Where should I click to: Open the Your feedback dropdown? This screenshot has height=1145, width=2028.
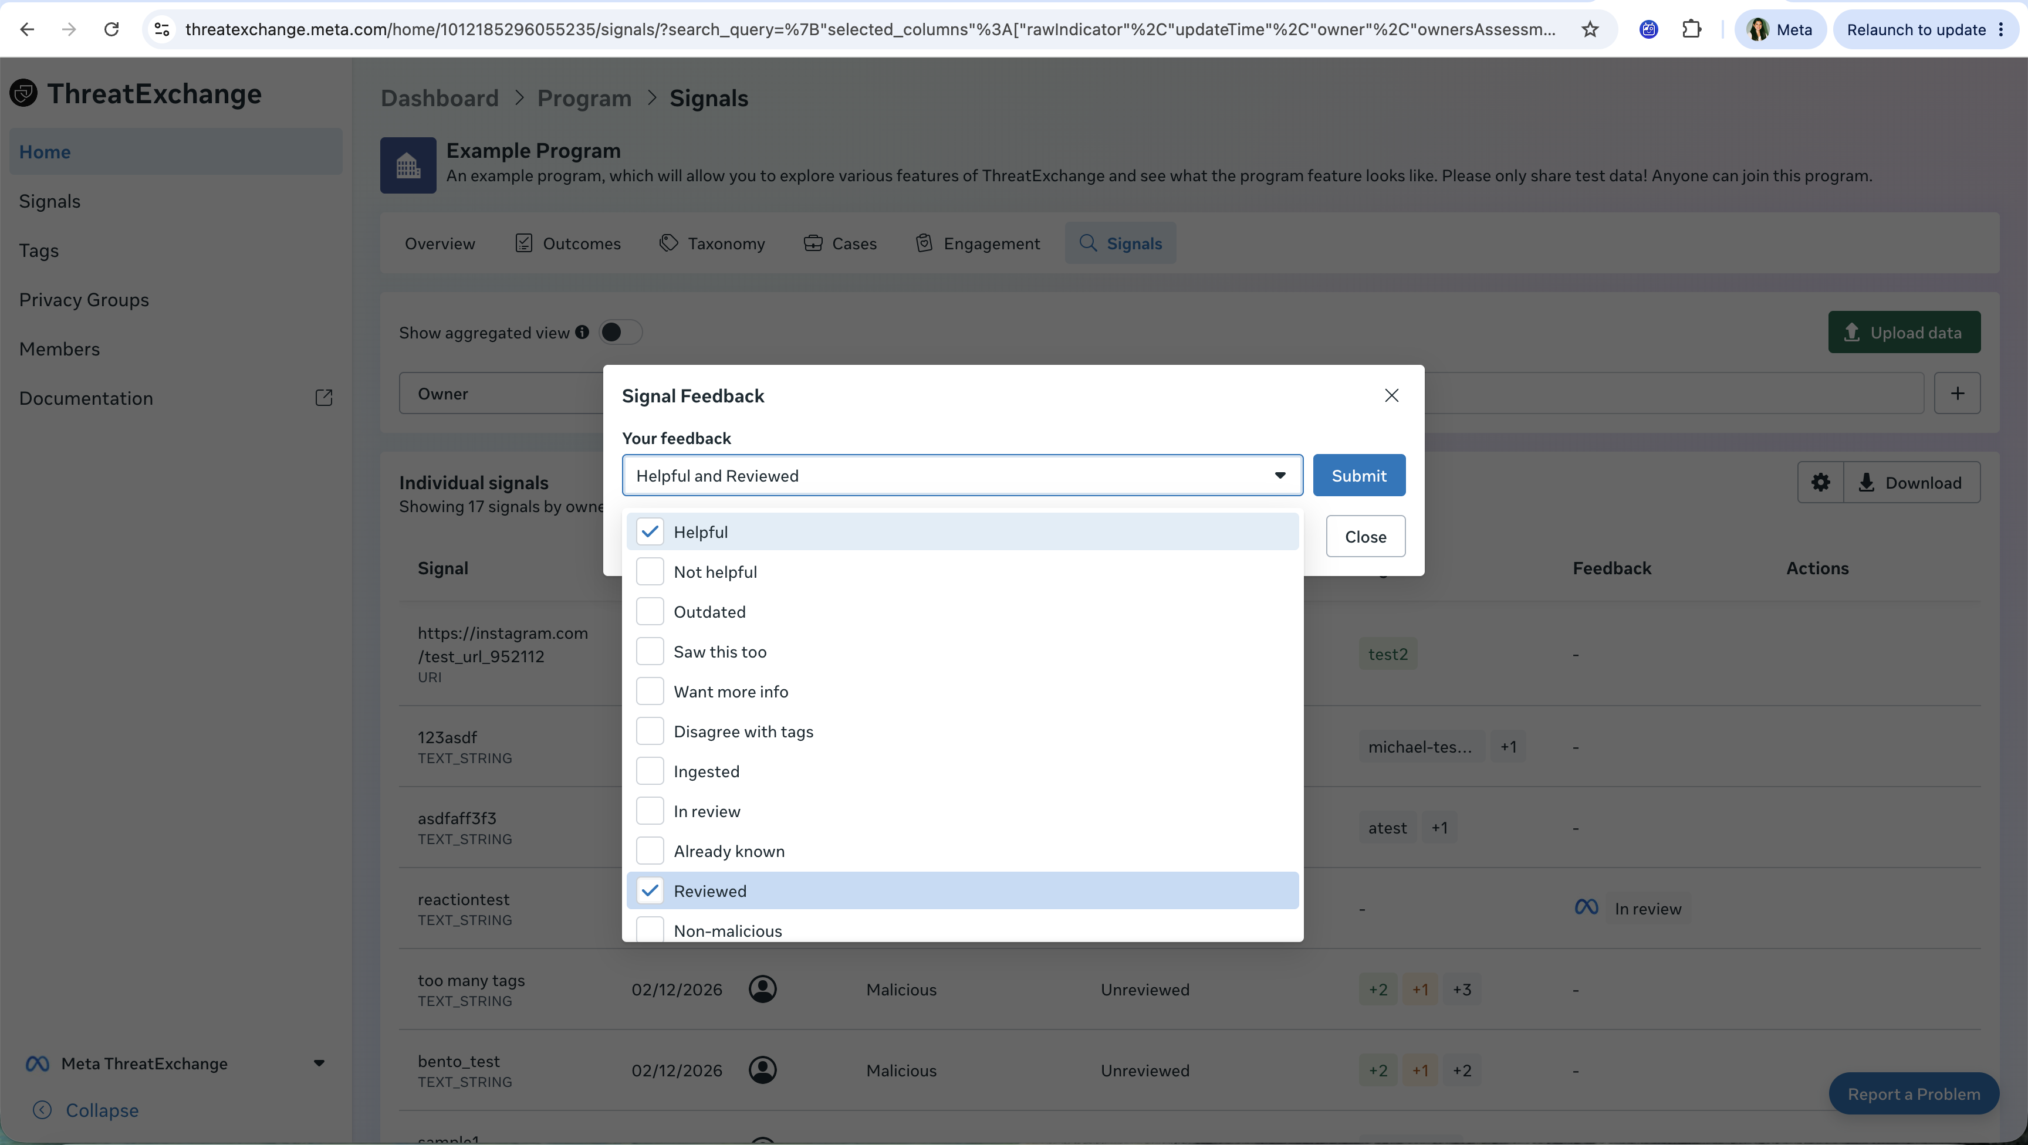pyautogui.click(x=962, y=475)
